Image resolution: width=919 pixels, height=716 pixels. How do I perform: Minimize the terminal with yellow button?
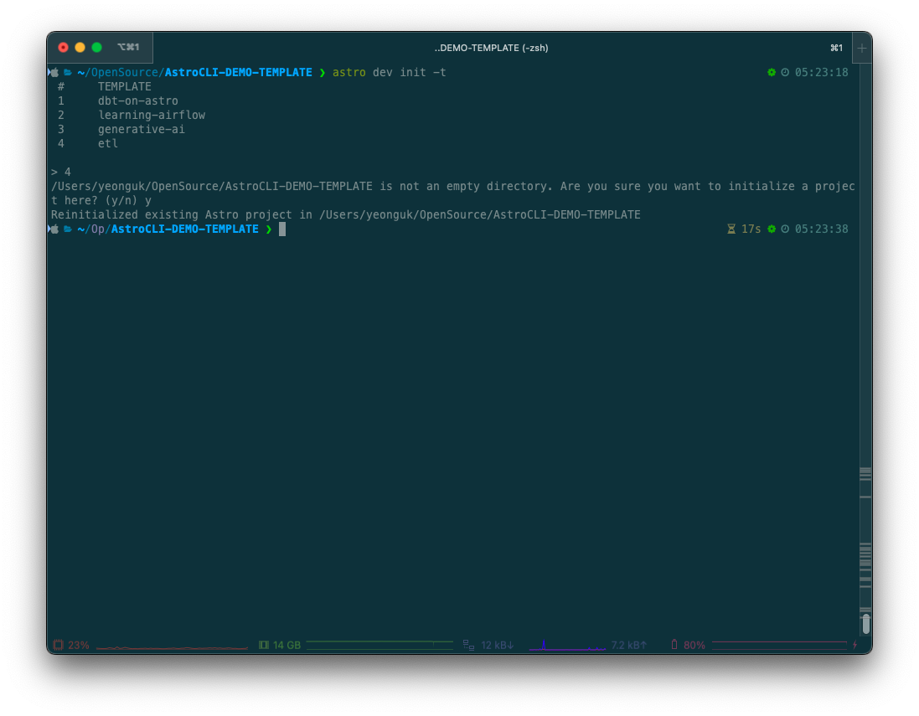[x=80, y=48]
